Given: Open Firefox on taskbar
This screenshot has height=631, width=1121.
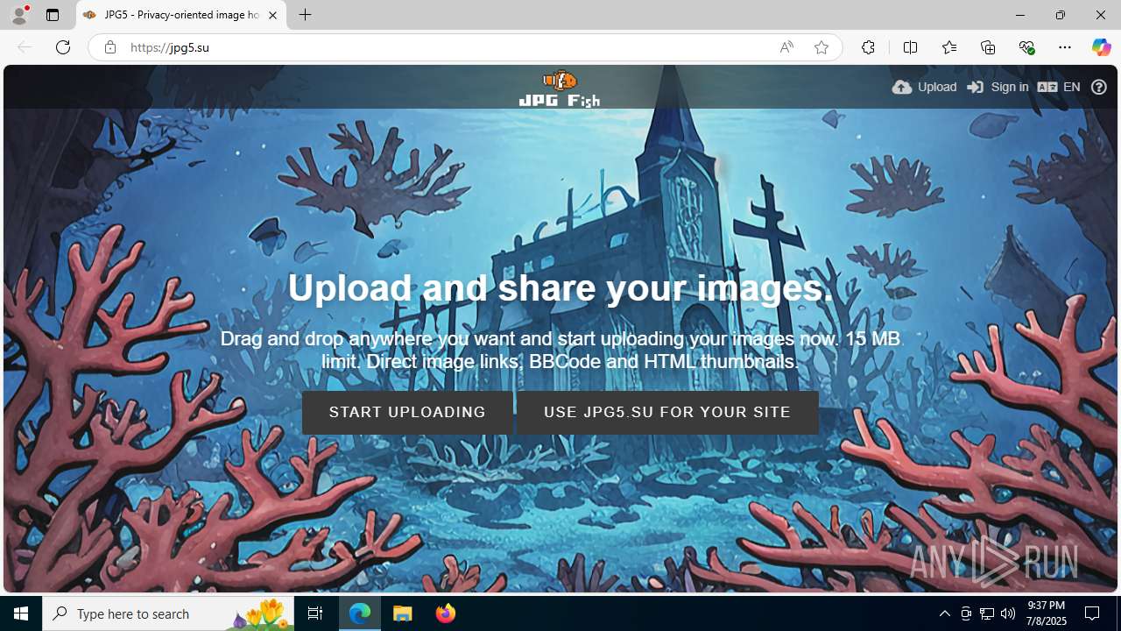Looking at the screenshot, I should [446, 613].
